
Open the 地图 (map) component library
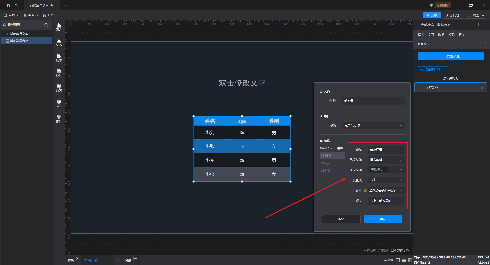[59, 88]
